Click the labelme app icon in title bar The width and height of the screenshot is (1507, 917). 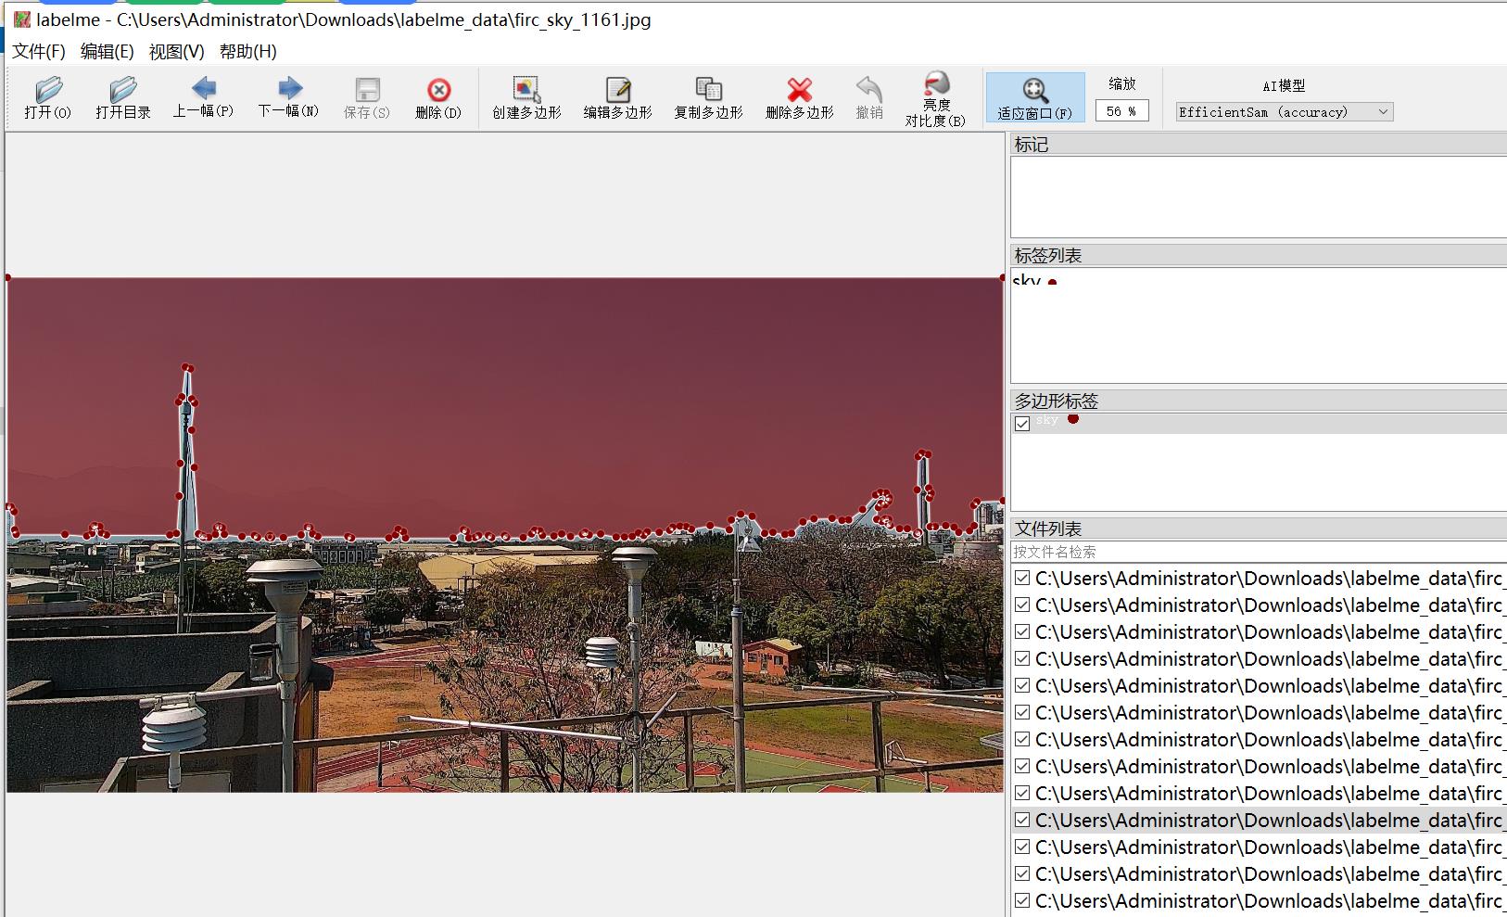click(22, 19)
